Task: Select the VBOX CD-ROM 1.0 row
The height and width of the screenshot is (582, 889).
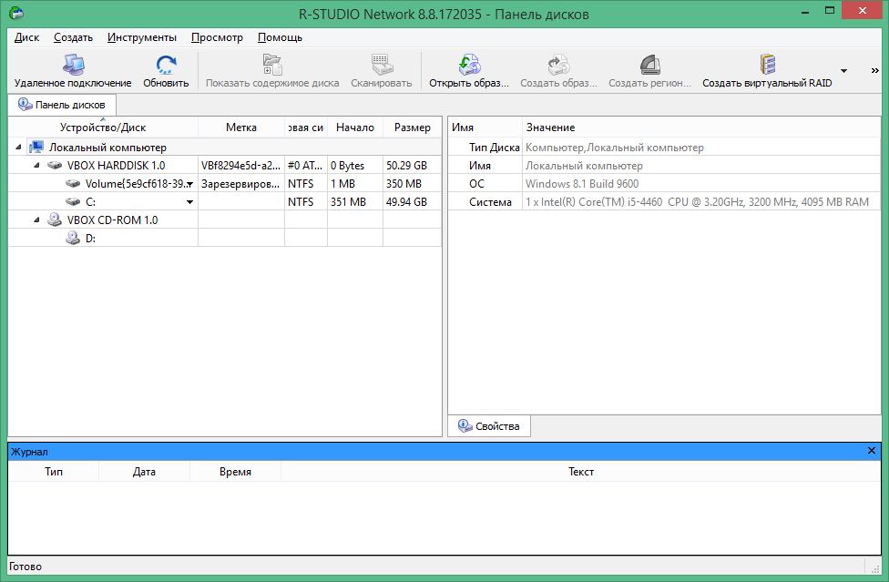Action: pos(225,220)
